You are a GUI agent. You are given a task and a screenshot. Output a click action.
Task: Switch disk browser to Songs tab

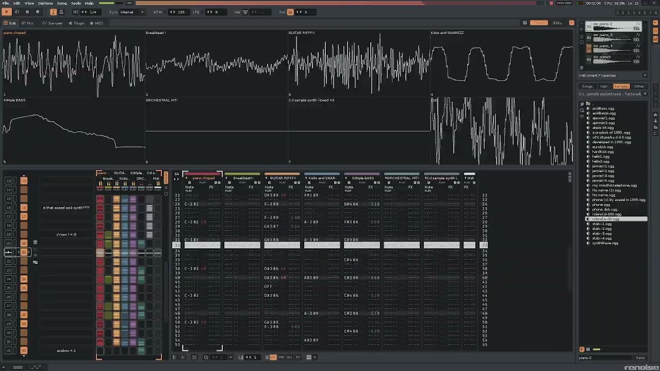click(587, 87)
